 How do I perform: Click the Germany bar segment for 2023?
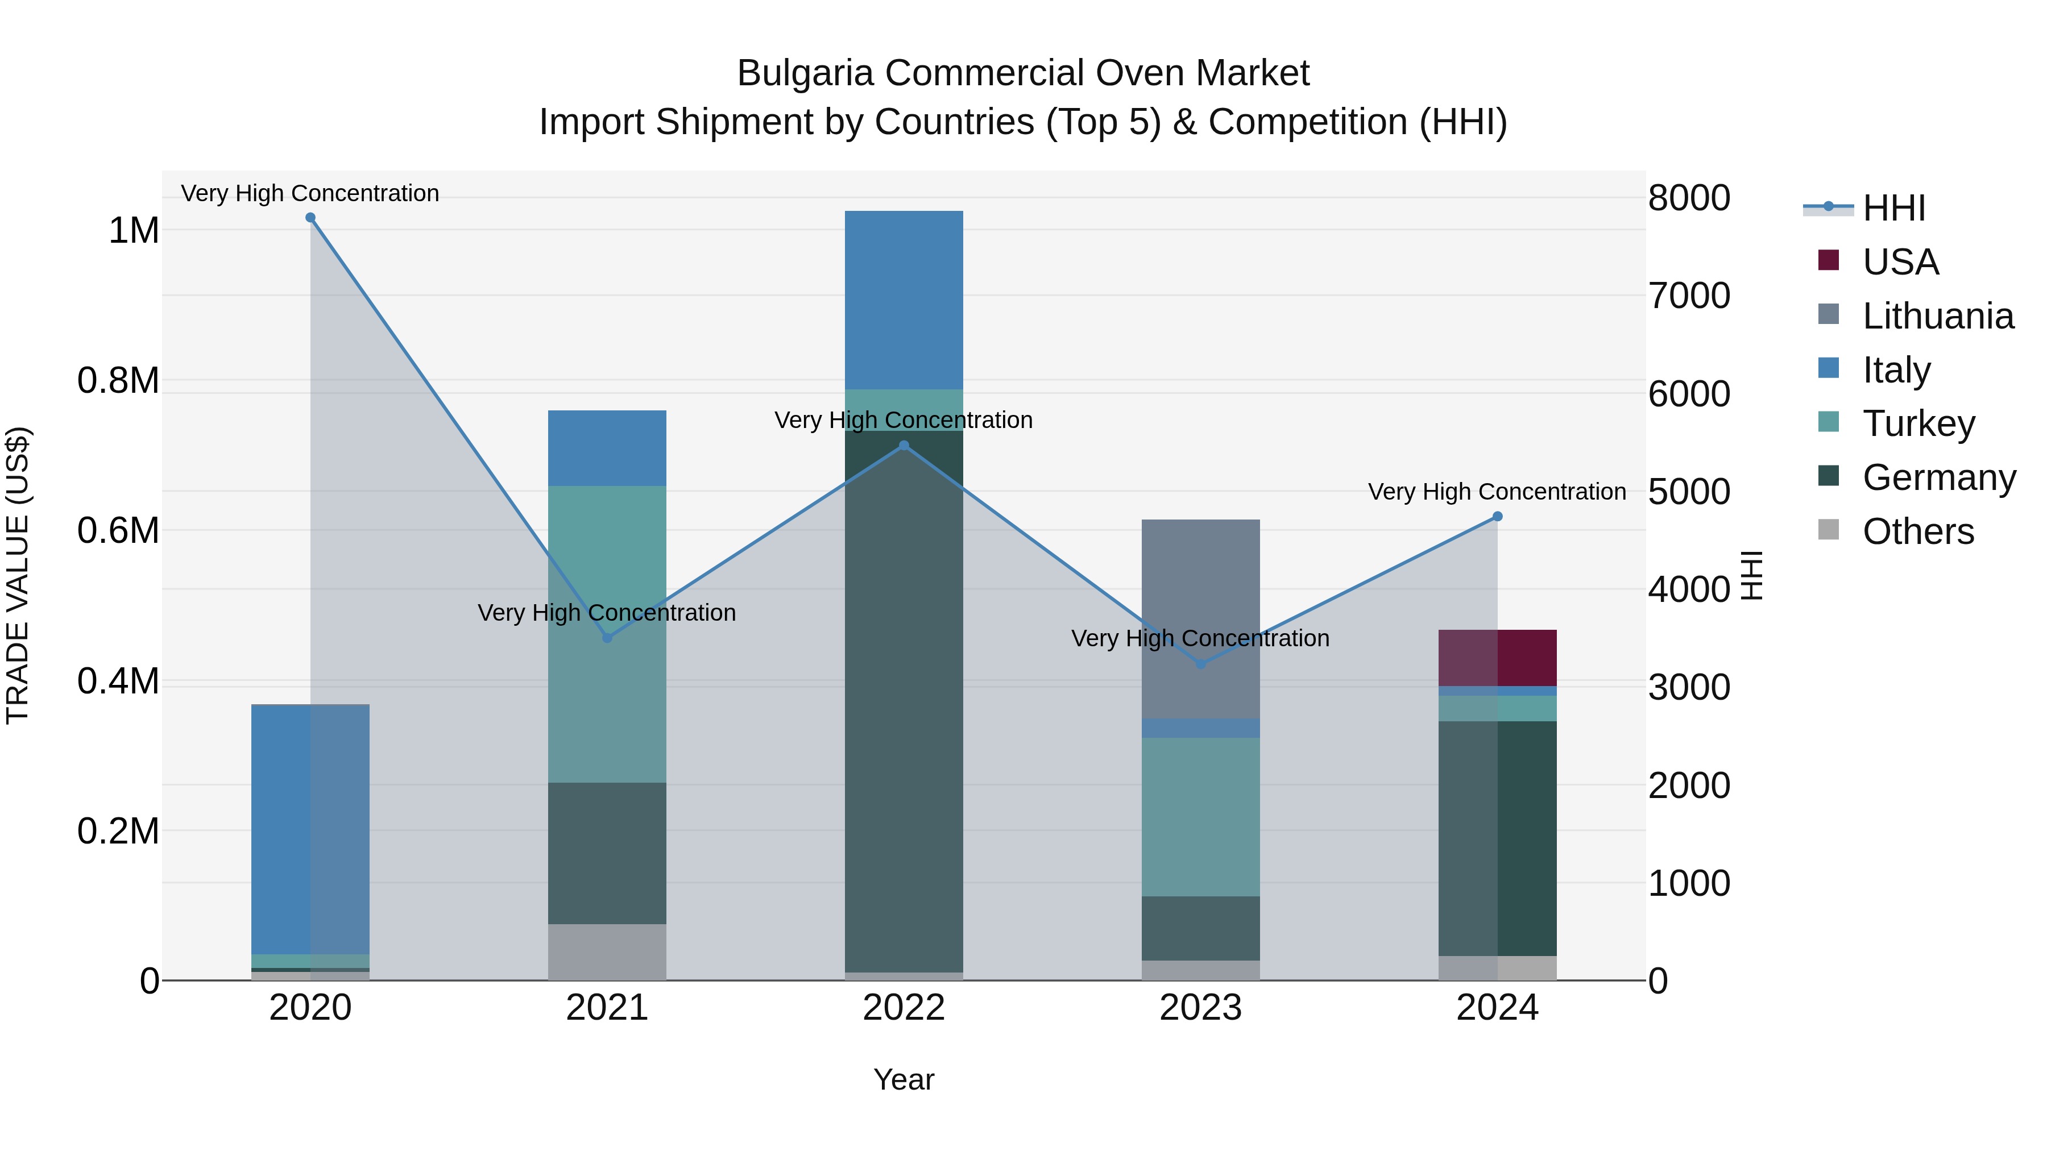tap(1201, 929)
